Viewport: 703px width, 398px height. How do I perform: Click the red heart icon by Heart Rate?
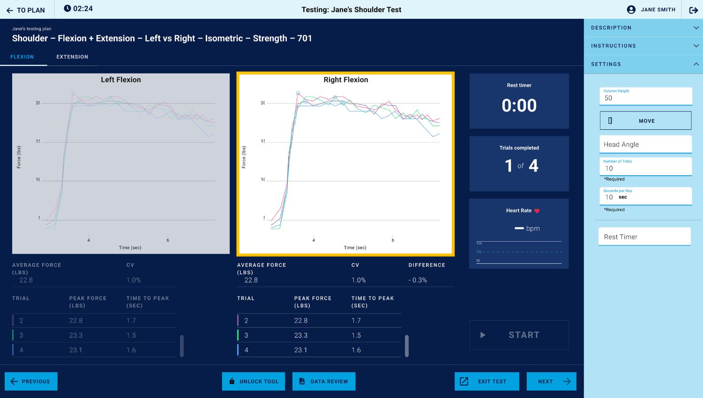[537, 211]
